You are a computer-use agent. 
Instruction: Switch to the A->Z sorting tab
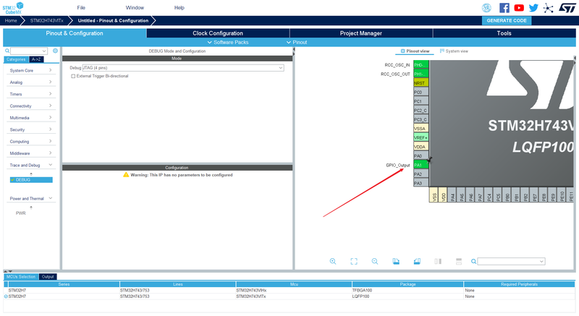pos(36,59)
